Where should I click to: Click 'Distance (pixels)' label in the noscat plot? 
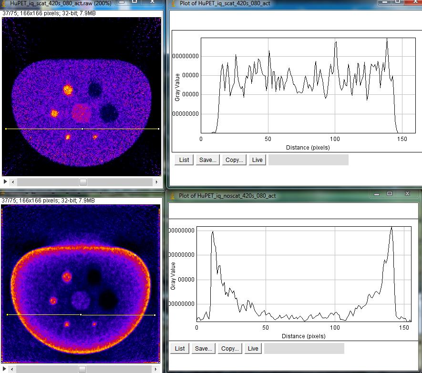[x=303, y=336]
